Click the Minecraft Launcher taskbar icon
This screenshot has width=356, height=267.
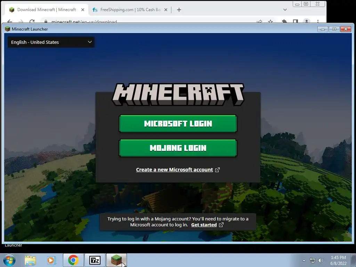(116, 260)
